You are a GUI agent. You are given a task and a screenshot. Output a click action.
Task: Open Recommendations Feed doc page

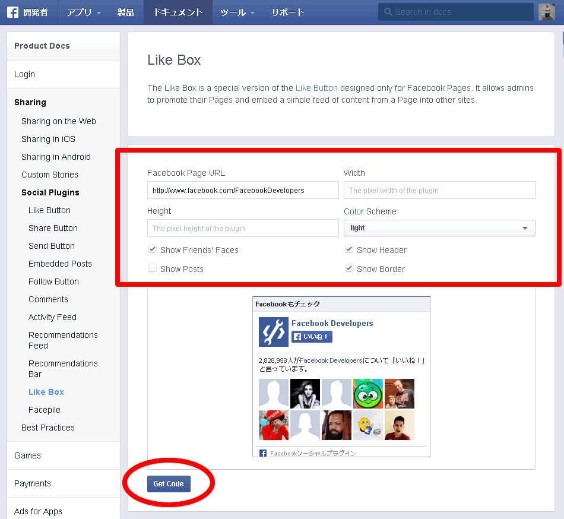click(x=63, y=340)
